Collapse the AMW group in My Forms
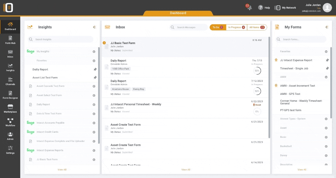336x178 pixels. [326, 77]
